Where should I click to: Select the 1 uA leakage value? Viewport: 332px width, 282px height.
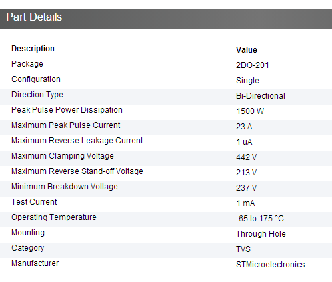coord(244,142)
